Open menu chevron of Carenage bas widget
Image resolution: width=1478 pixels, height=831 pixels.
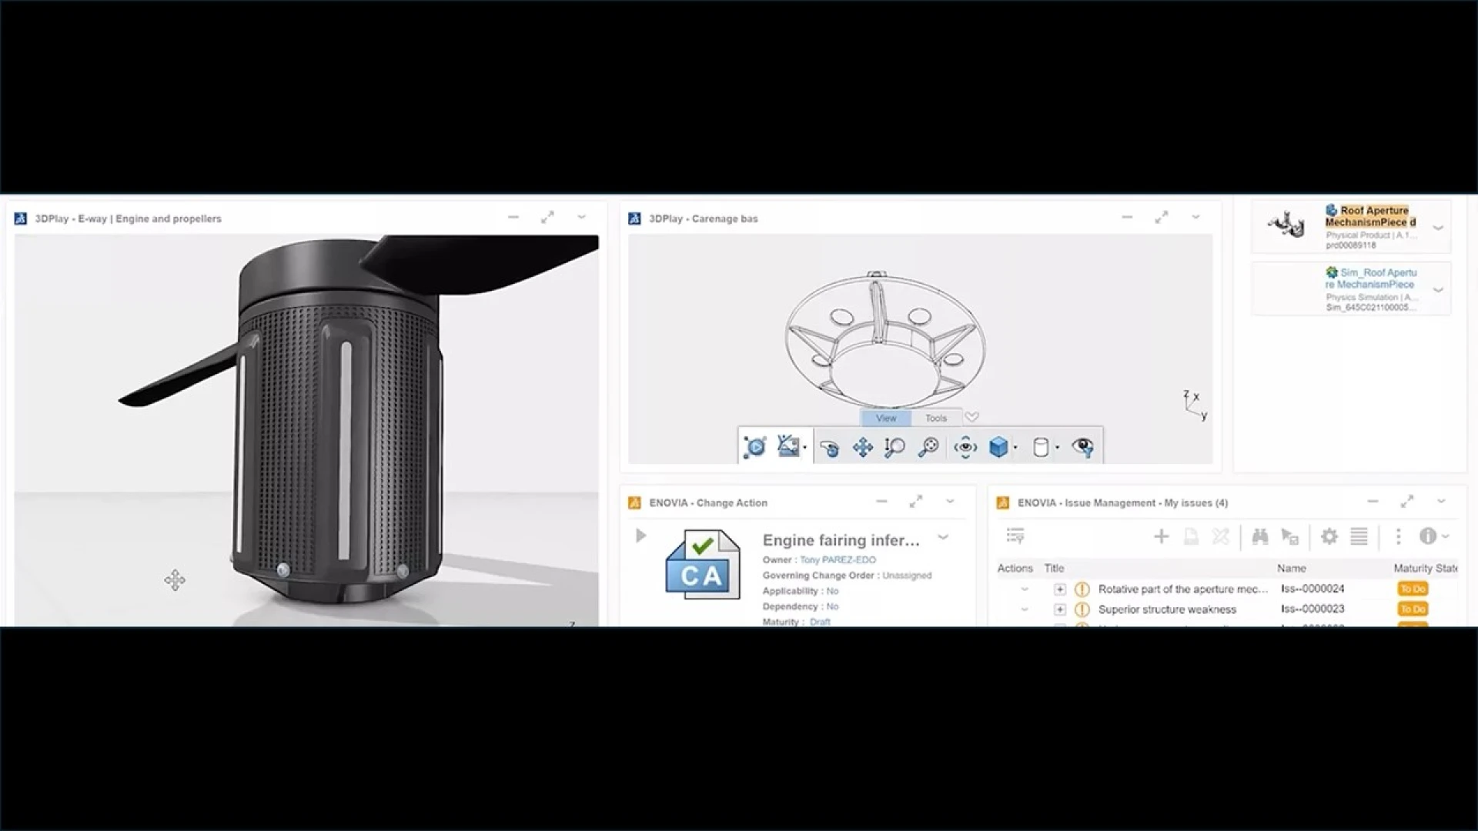[1195, 218]
